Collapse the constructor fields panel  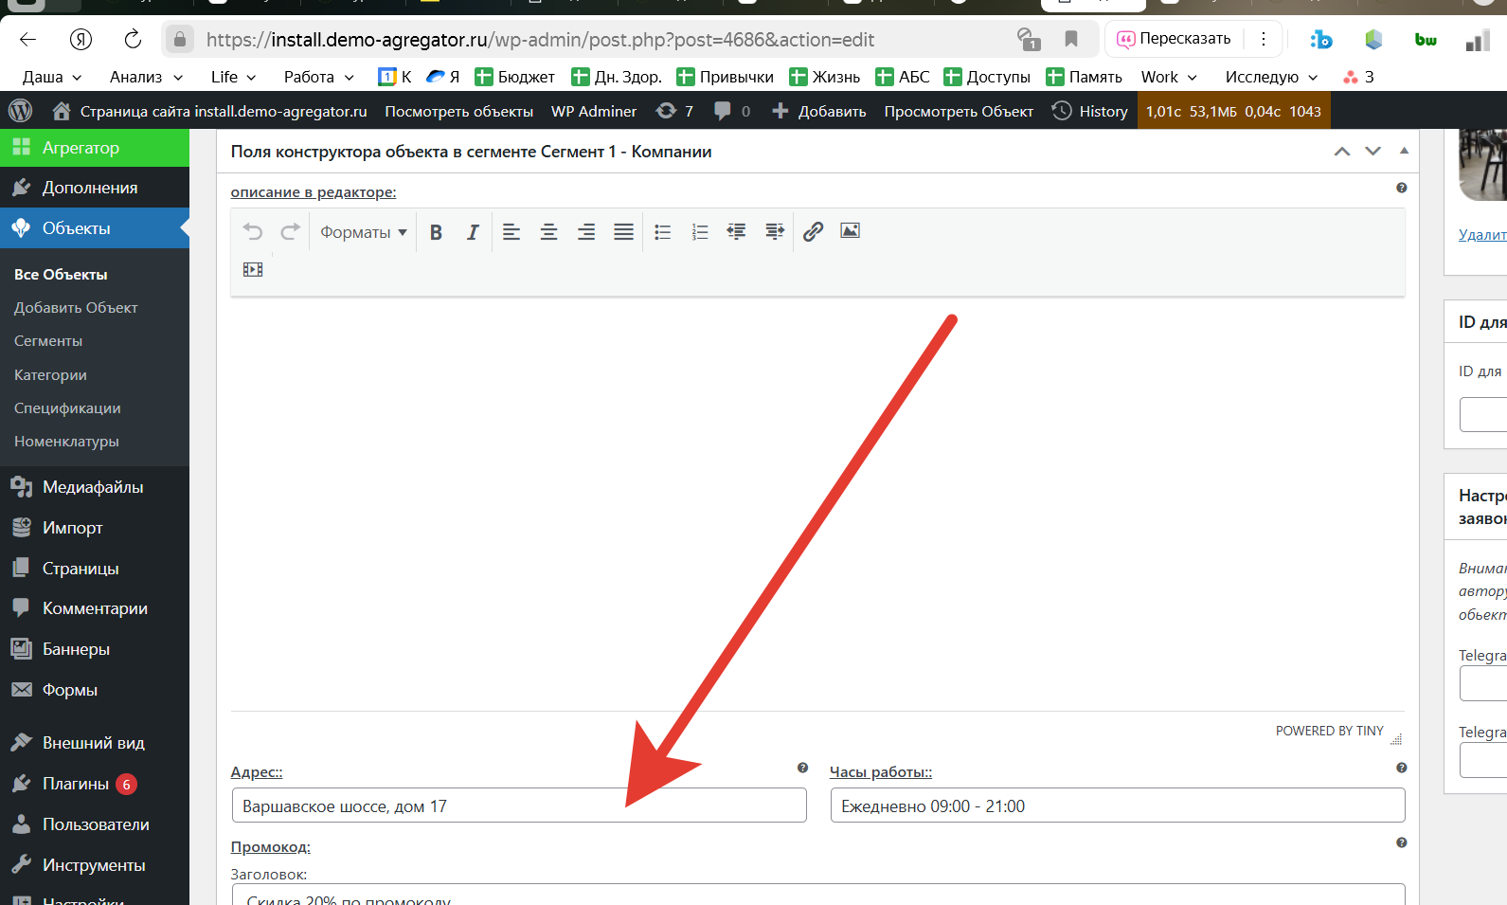[x=1404, y=152]
